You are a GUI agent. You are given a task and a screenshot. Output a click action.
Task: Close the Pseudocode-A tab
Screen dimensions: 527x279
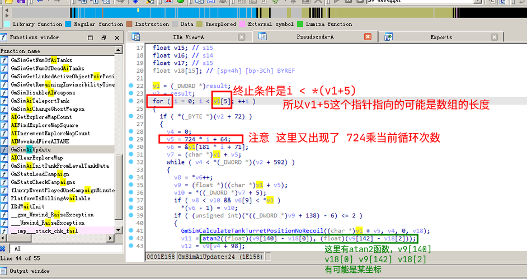tap(368, 36)
